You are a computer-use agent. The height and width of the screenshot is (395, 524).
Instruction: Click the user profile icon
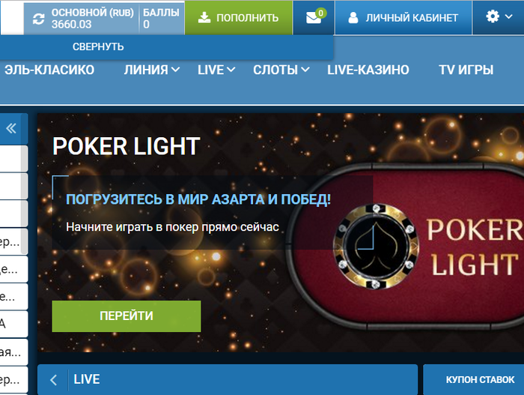[x=353, y=17]
